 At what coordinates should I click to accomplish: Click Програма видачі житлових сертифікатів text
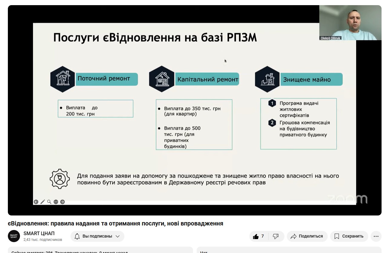(299, 109)
